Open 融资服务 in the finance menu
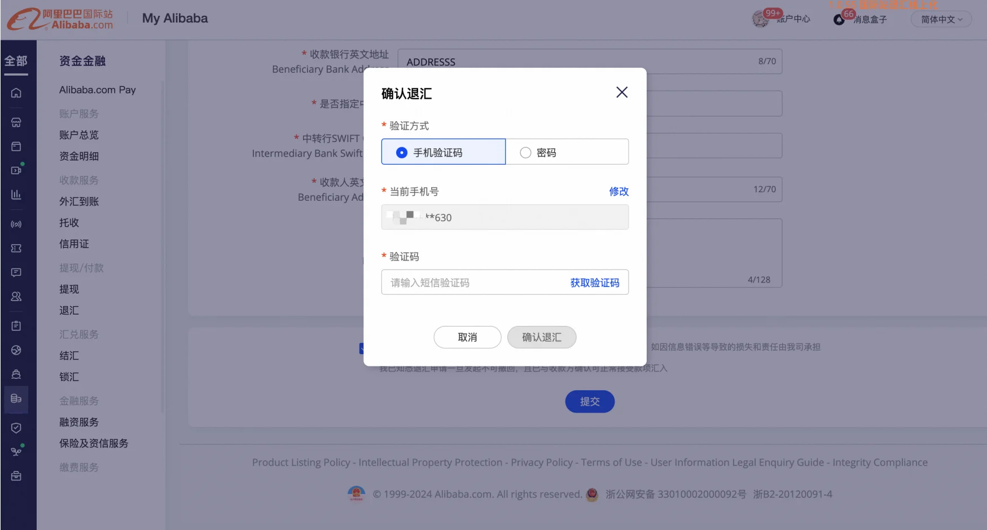This screenshot has height=530, width=987. pyautogui.click(x=79, y=422)
